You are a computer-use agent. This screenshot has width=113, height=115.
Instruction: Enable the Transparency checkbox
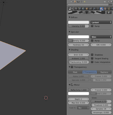pos(72,67)
